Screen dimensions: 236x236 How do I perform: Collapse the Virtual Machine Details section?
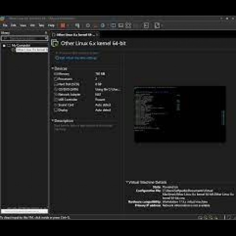127,182
